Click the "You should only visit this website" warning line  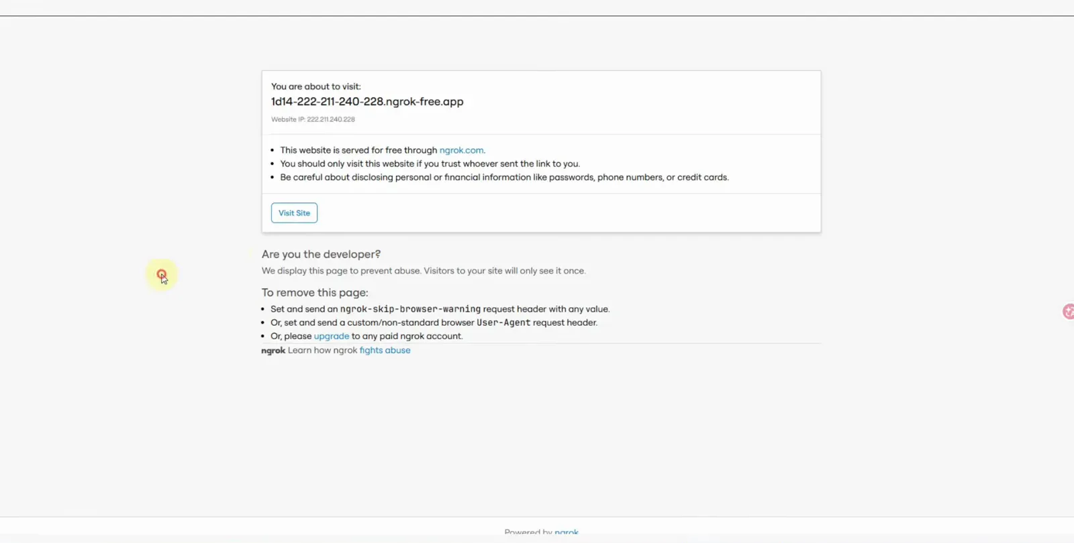(x=430, y=164)
